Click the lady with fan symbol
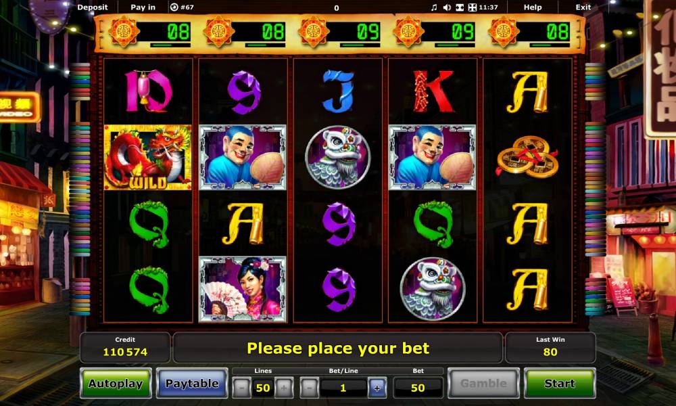The height and width of the screenshot is (406, 676). tap(243, 290)
